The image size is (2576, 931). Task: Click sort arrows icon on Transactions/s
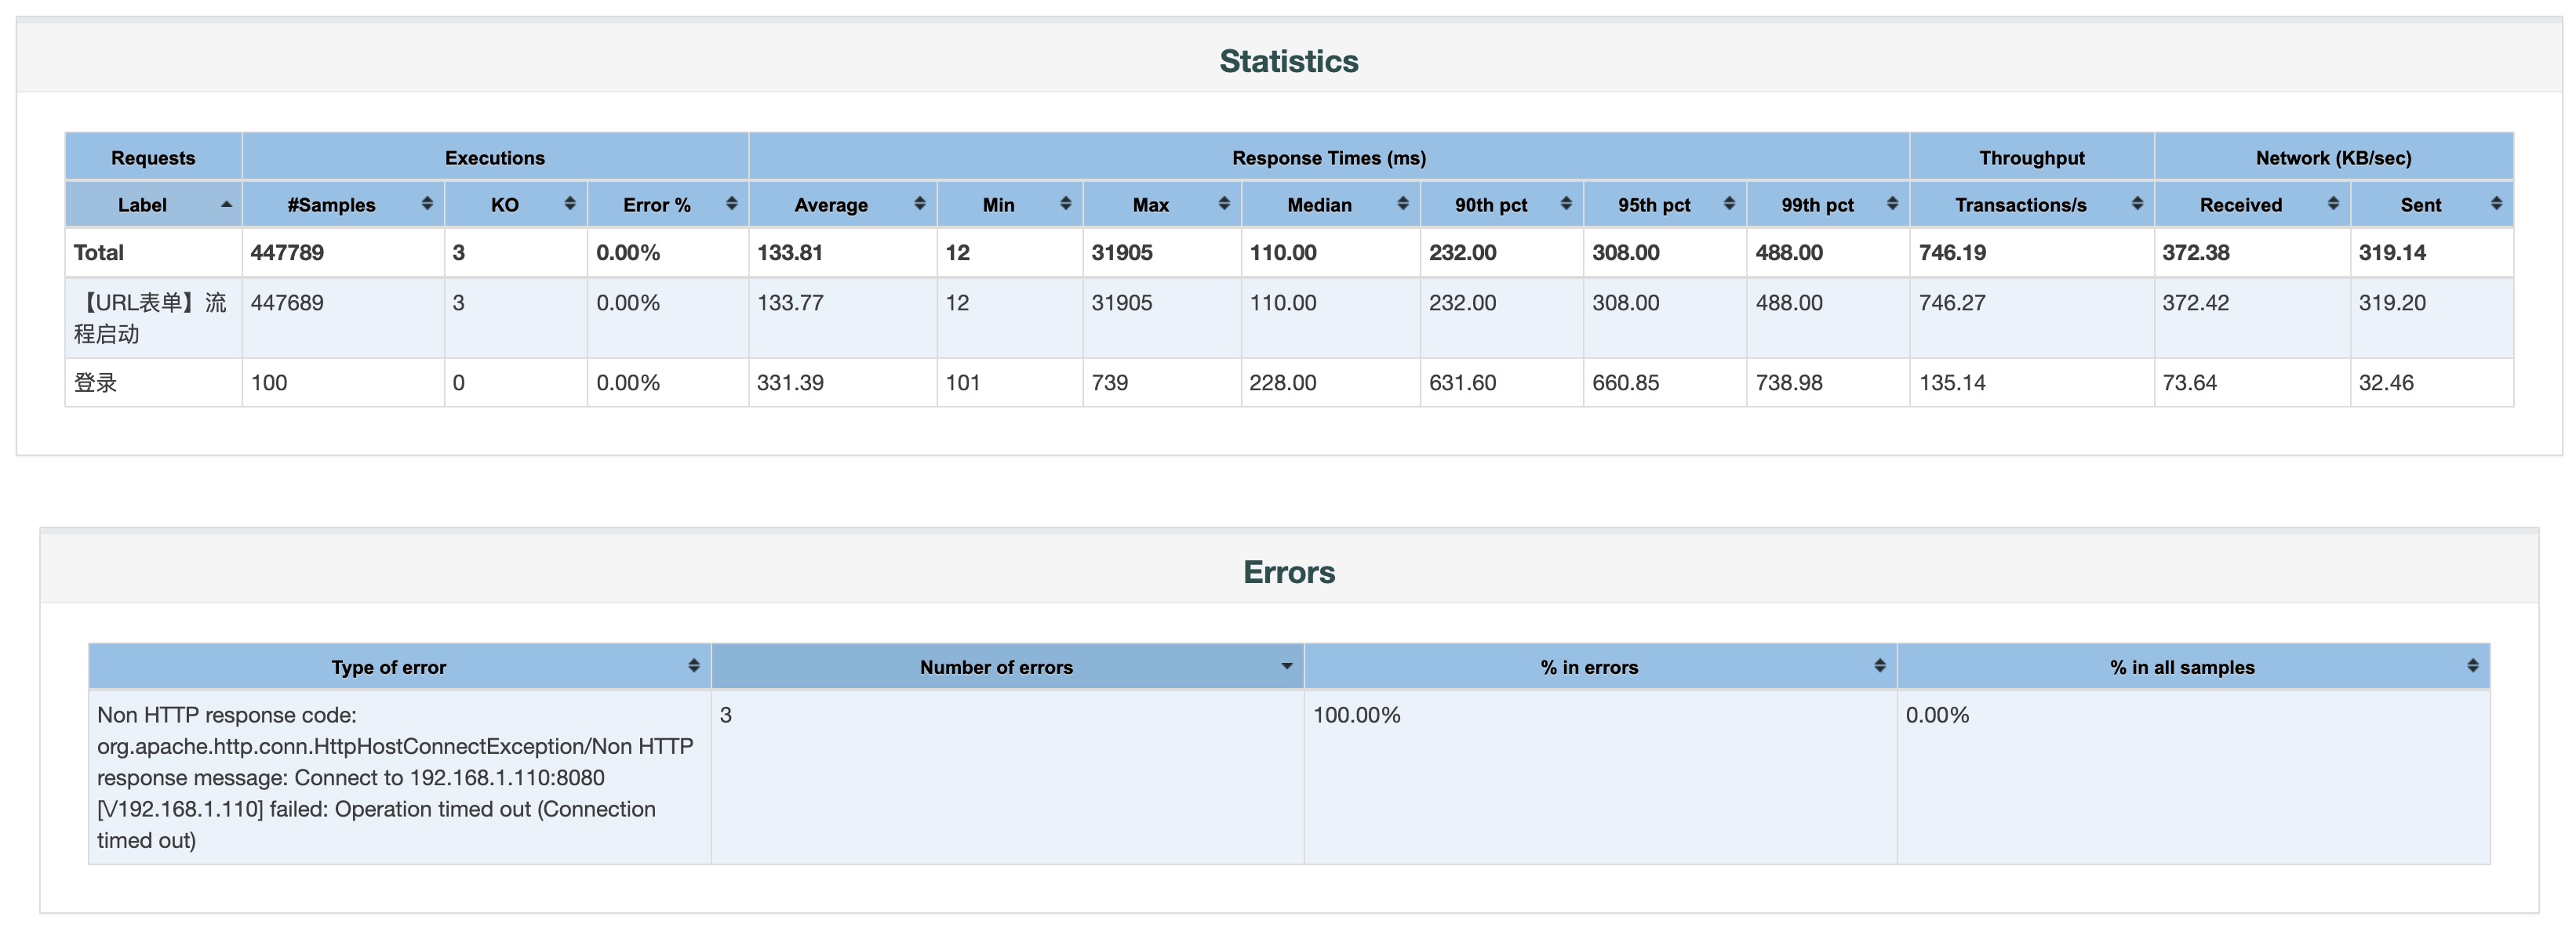pos(2137,204)
